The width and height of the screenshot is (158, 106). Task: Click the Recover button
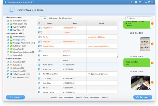[143, 97]
